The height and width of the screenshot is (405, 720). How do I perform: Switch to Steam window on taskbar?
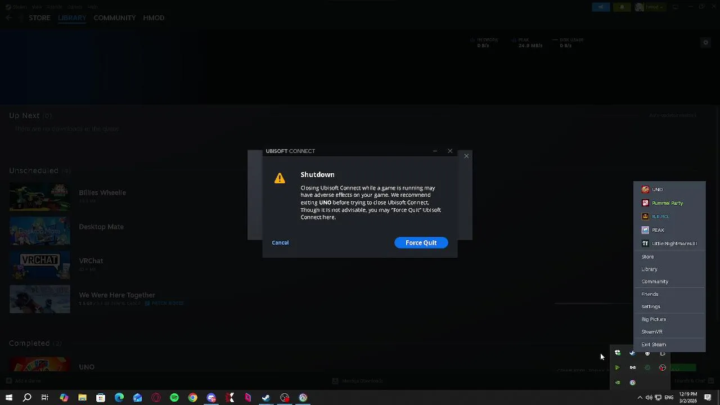click(266, 398)
